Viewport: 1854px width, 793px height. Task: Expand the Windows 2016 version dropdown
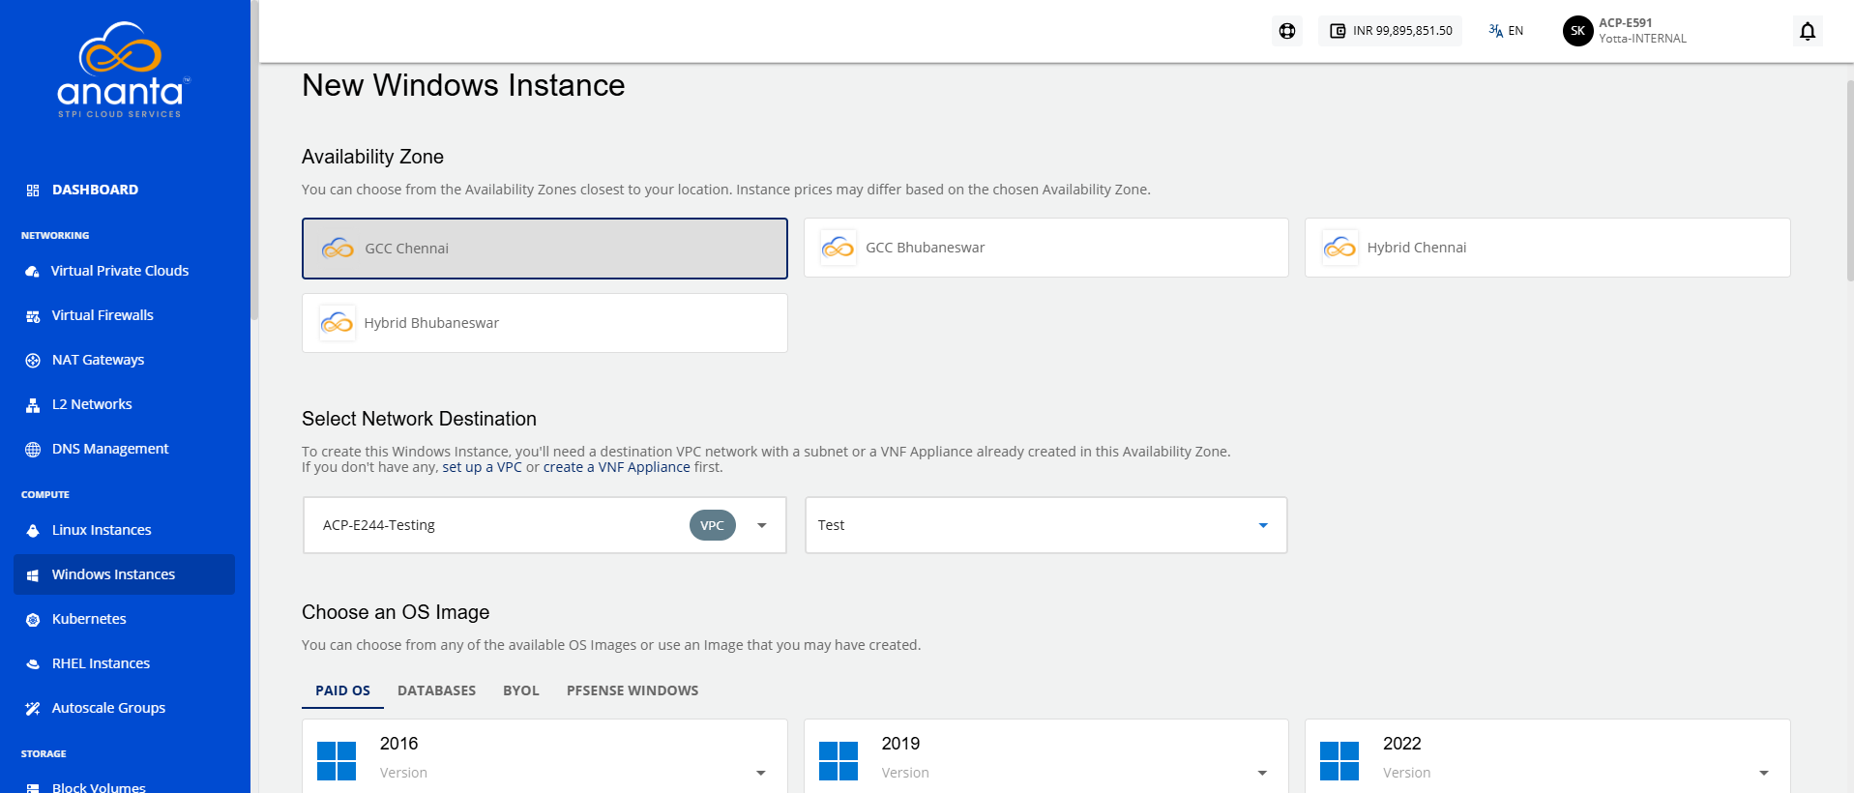761,773
